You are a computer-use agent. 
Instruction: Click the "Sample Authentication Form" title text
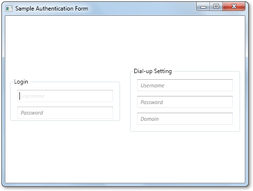(x=52, y=9)
